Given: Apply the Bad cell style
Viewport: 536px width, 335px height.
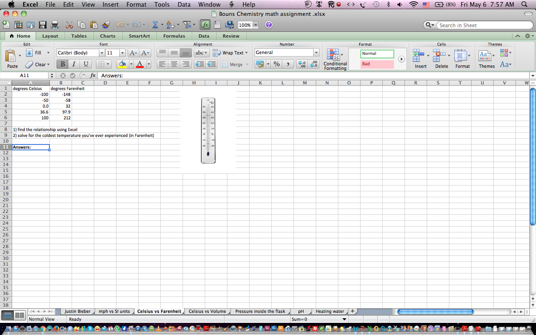Looking at the screenshot, I should coord(376,64).
